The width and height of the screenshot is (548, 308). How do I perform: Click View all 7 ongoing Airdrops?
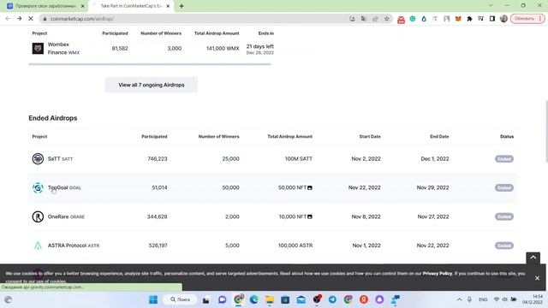(x=152, y=85)
